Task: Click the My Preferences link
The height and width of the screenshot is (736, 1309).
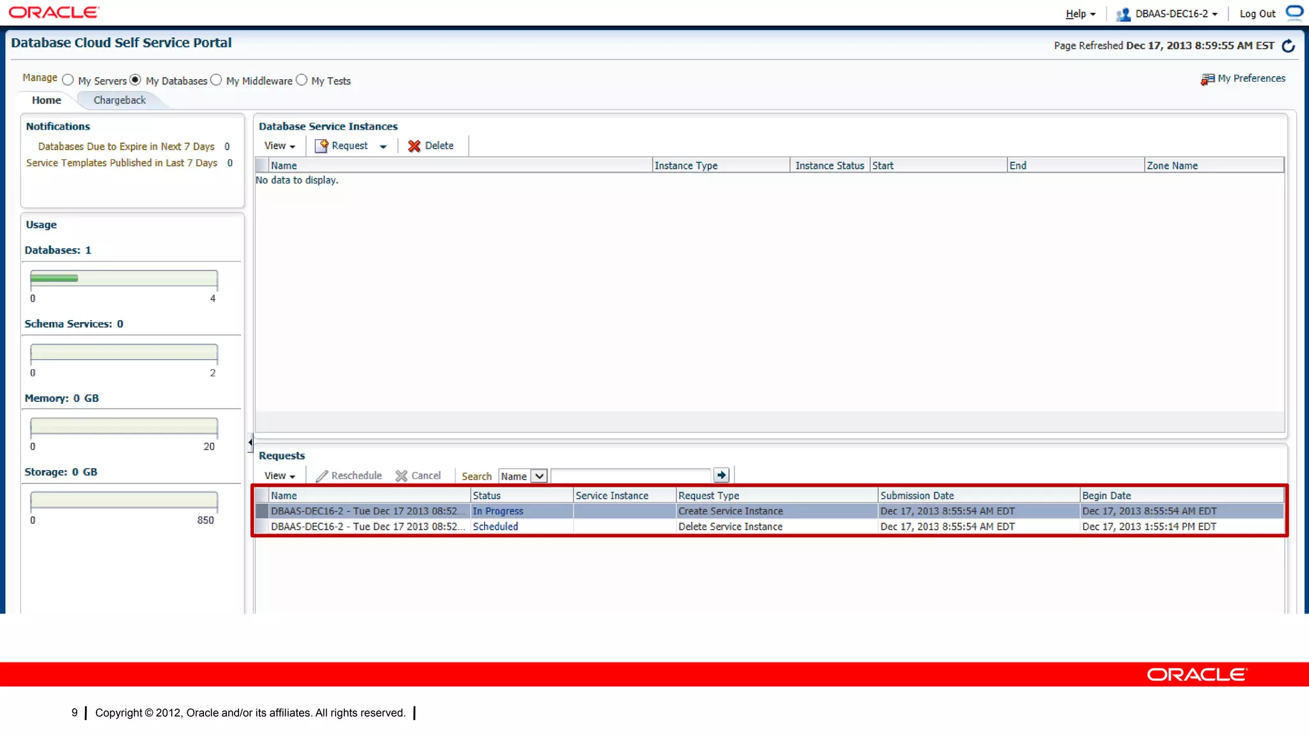Action: coord(1251,78)
